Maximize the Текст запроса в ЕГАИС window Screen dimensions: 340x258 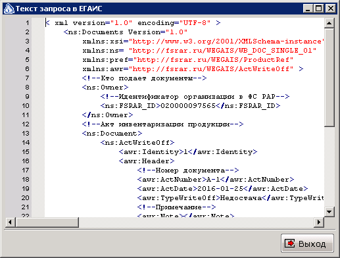click(x=318, y=9)
